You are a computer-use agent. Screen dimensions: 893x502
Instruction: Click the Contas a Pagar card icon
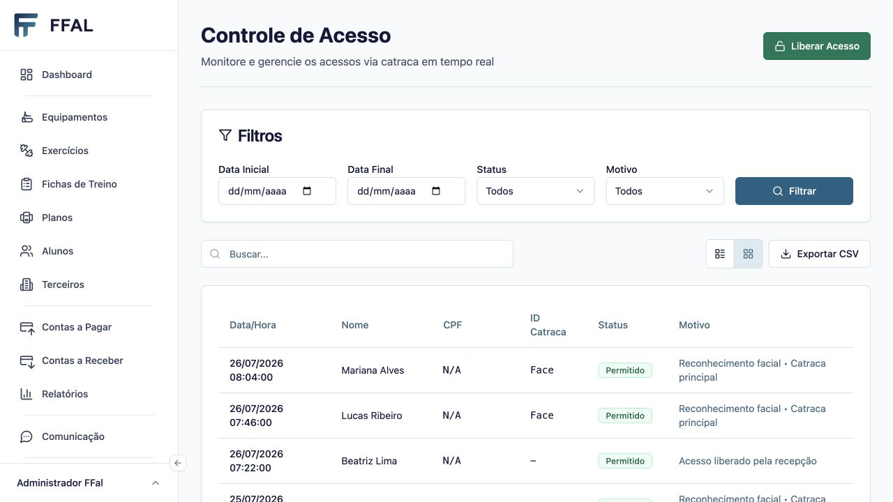click(x=27, y=327)
